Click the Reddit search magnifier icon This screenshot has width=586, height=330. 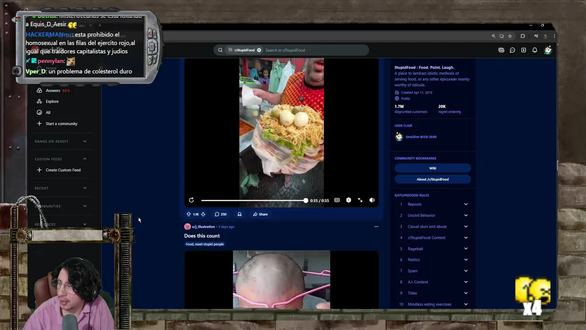coord(220,50)
